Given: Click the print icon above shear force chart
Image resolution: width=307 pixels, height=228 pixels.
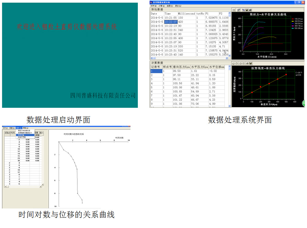Looking at the screenshot, I should [250, 10].
